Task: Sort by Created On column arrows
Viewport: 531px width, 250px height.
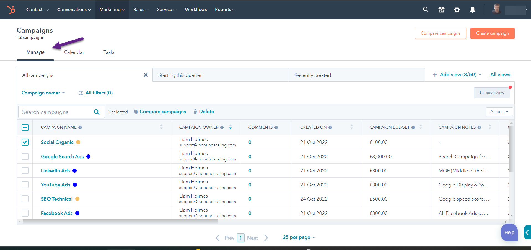Action: [x=351, y=127]
